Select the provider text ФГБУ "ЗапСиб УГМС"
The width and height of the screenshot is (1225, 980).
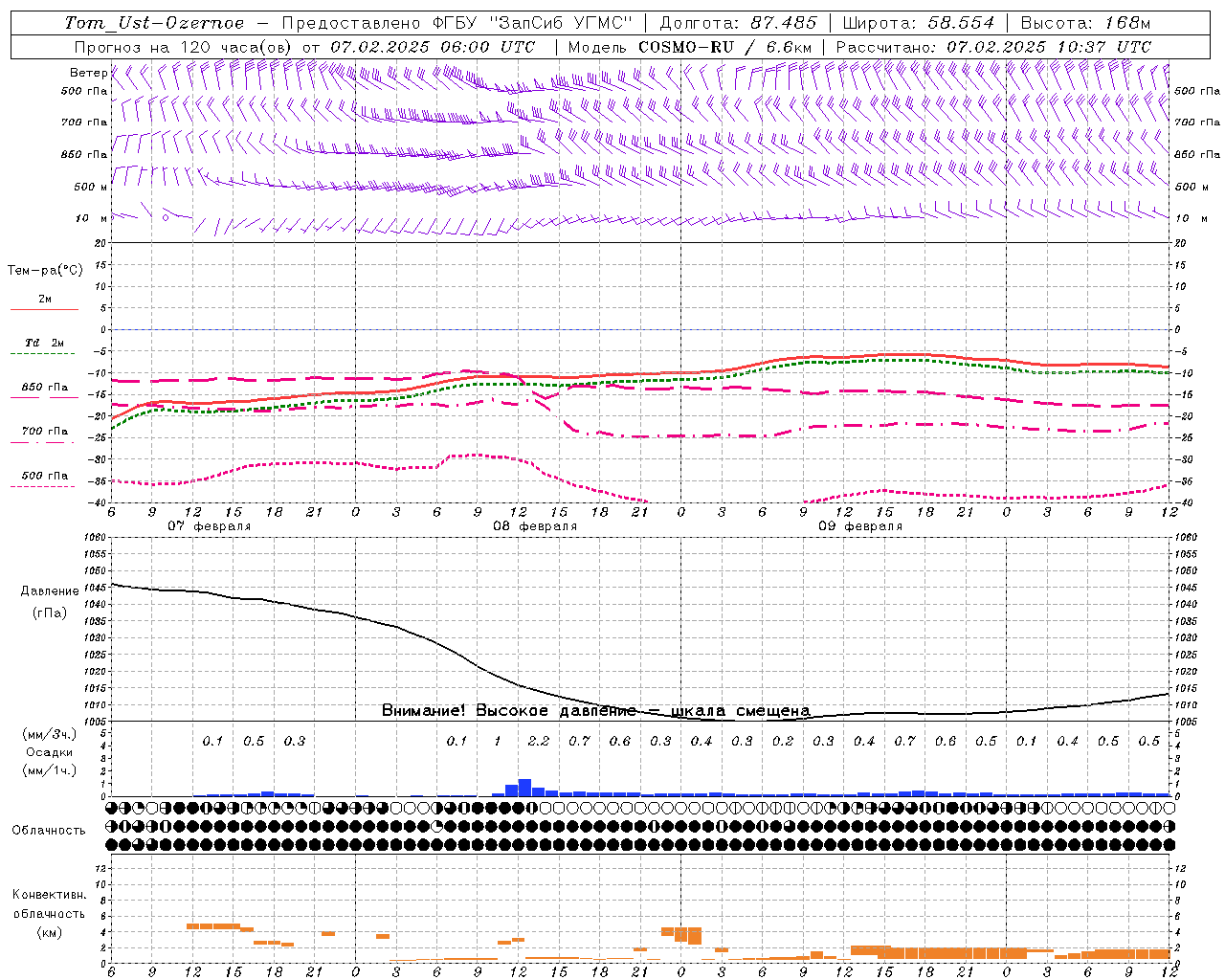pos(532,23)
